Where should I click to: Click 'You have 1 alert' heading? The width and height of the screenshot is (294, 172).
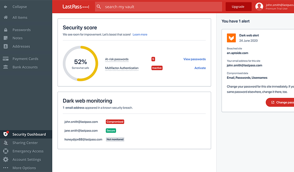click(x=236, y=21)
